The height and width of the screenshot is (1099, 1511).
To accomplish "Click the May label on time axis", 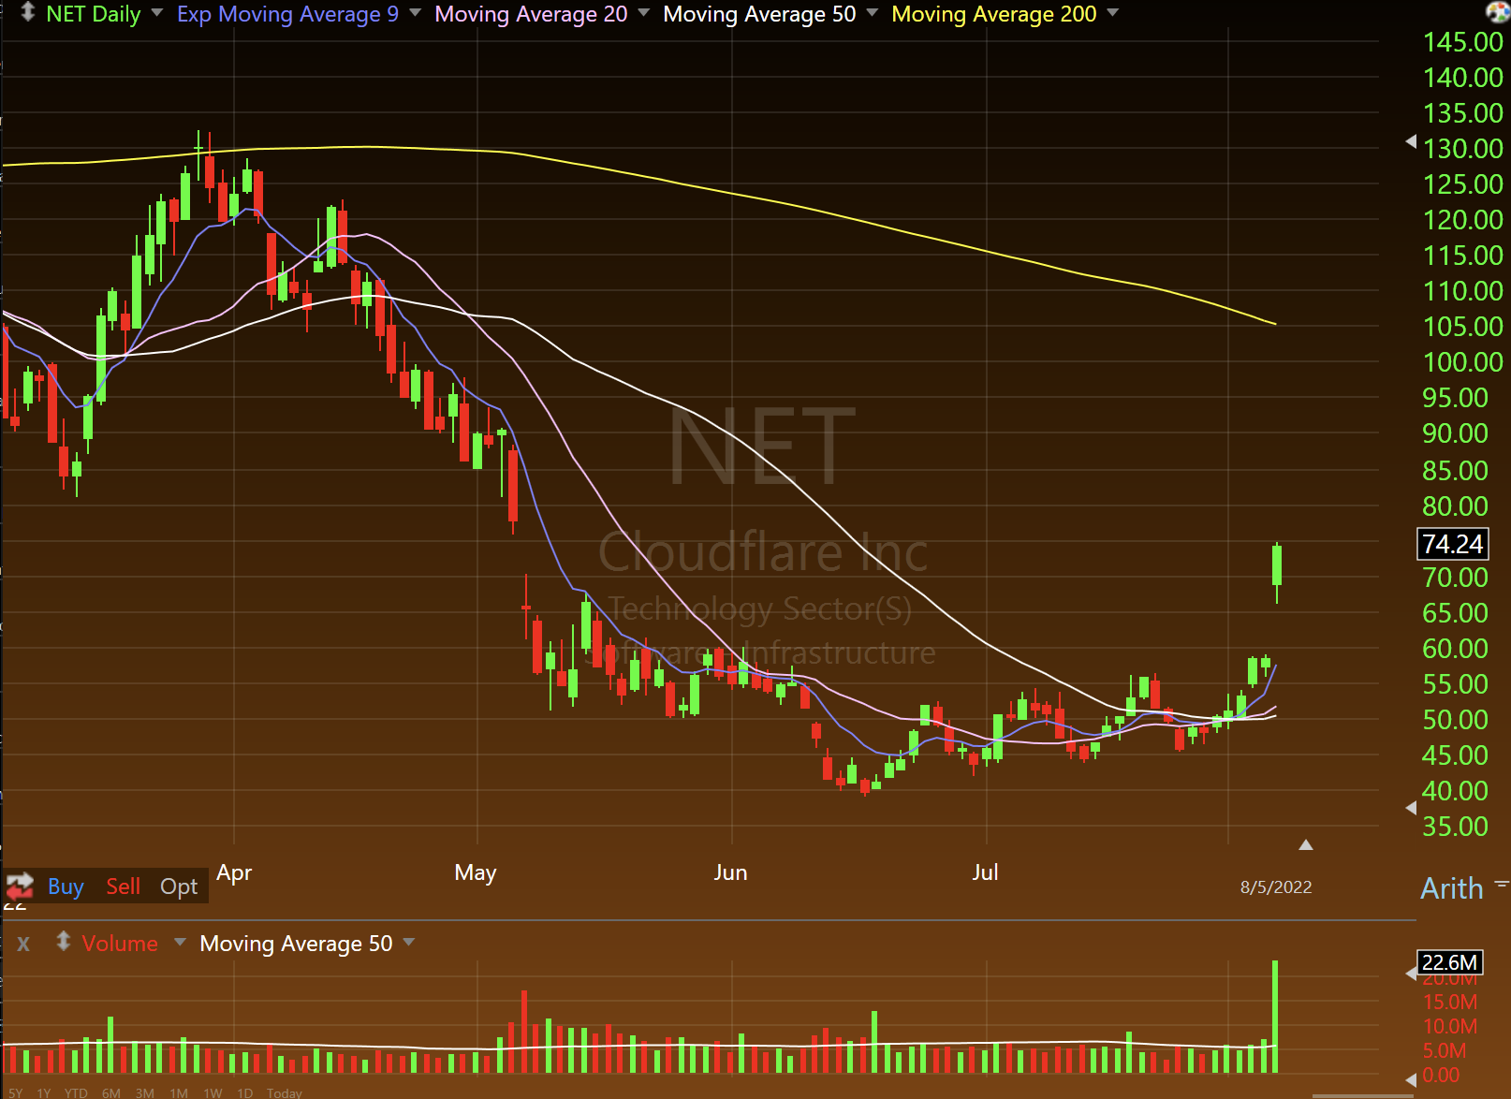I will (476, 872).
